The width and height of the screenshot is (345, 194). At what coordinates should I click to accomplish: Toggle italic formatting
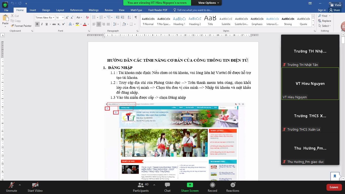tap(41, 24)
